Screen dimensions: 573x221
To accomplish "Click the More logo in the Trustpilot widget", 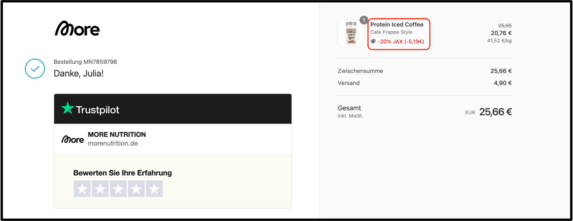I will pos(73,139).
